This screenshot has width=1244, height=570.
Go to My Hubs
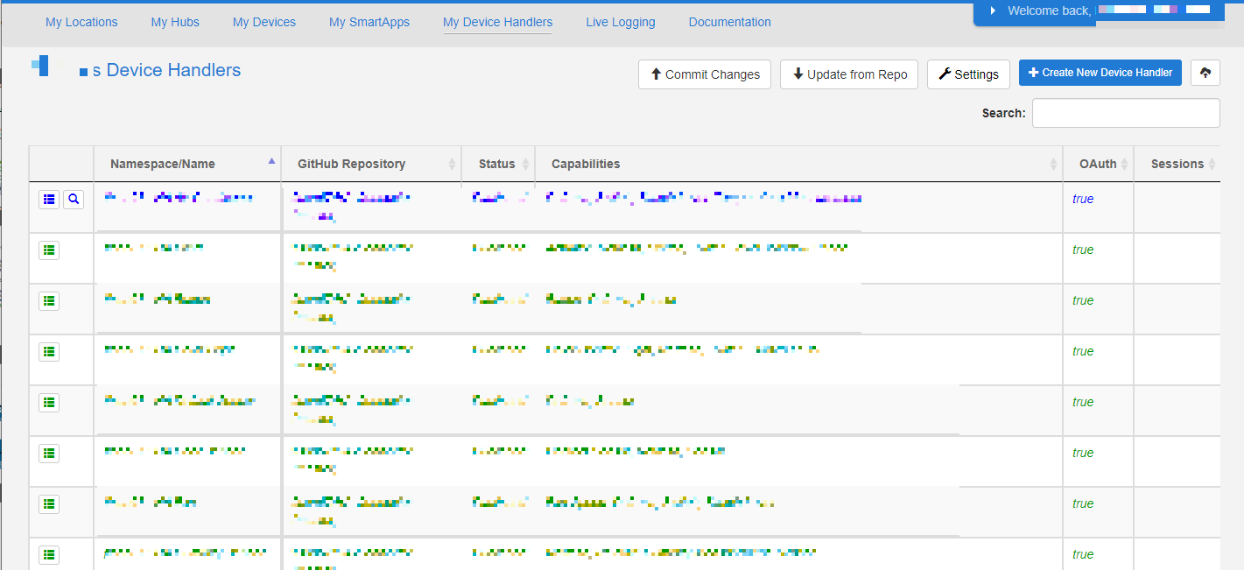pos(175,22)
